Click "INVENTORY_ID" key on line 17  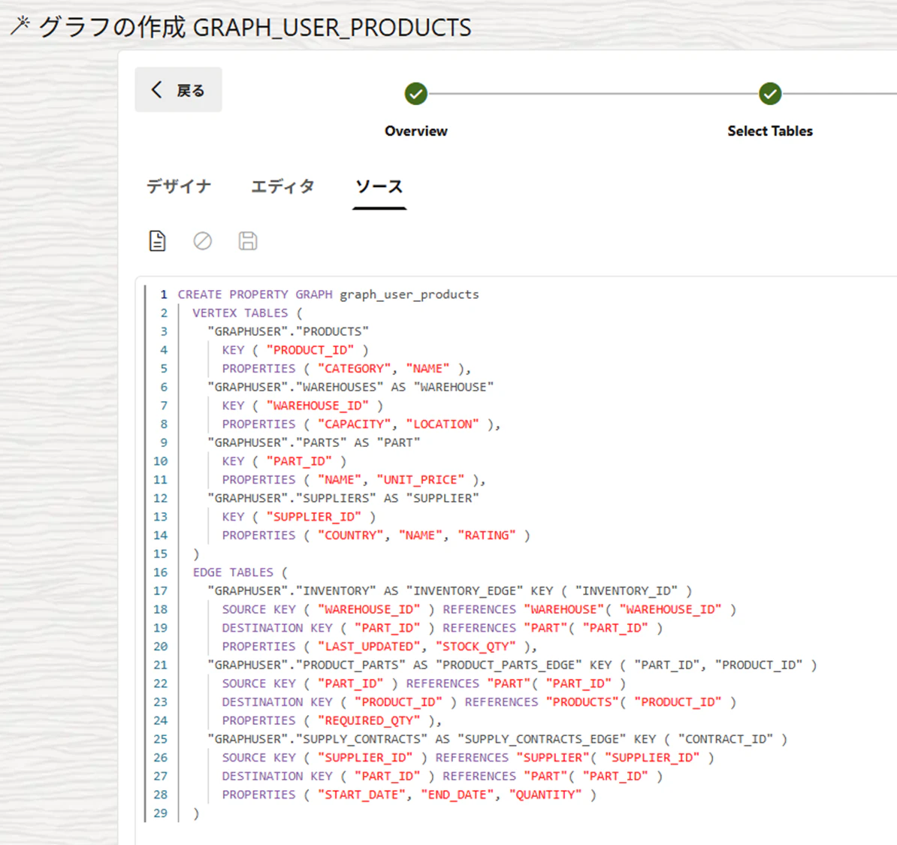[627, 591]
